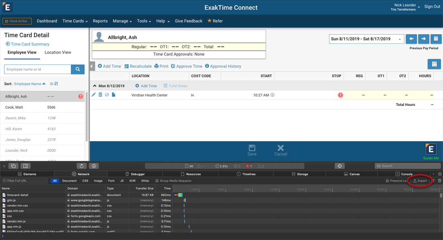Switch to the Timelines inspector tab
The image size is (443, 240).
246,174
